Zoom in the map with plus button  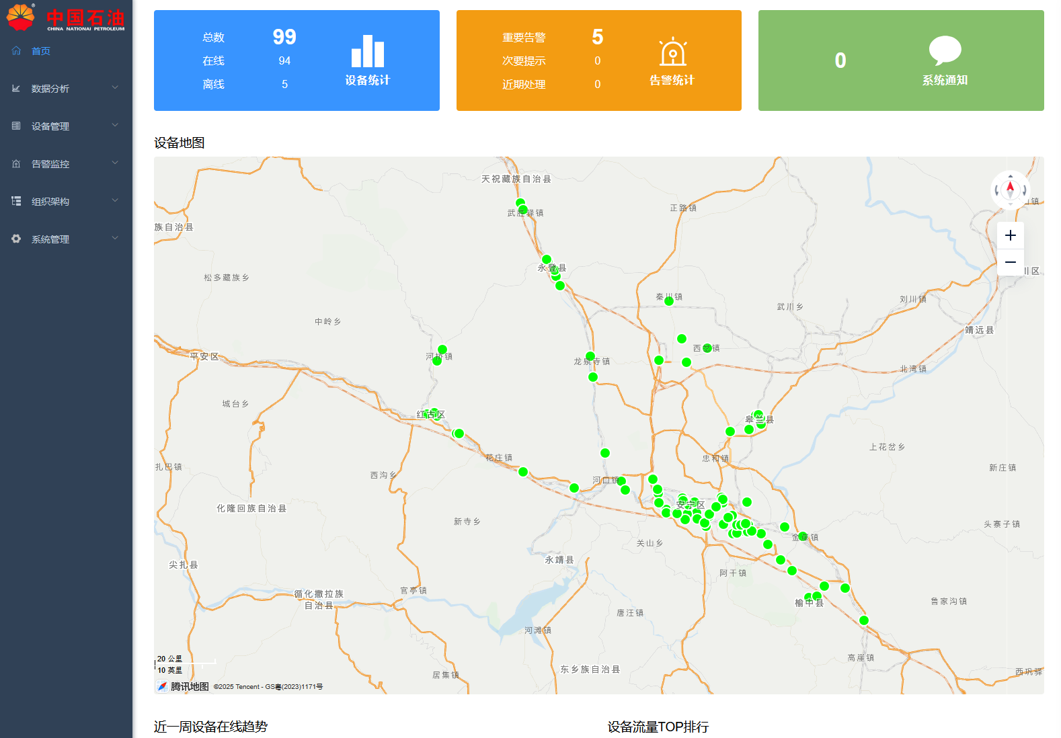(1010, 235)
